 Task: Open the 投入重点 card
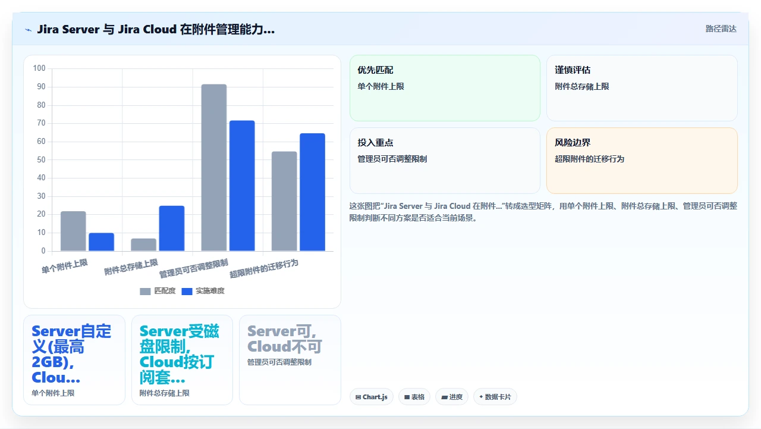click(x=445, y=161)
